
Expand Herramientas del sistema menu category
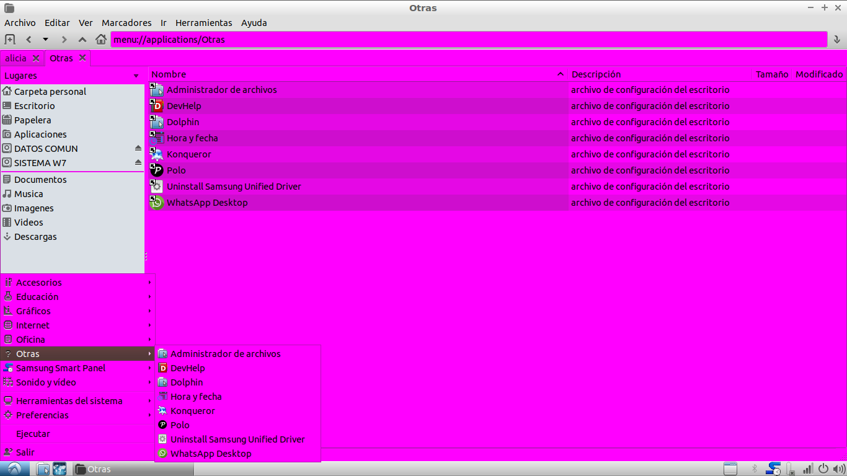point(78,401)
